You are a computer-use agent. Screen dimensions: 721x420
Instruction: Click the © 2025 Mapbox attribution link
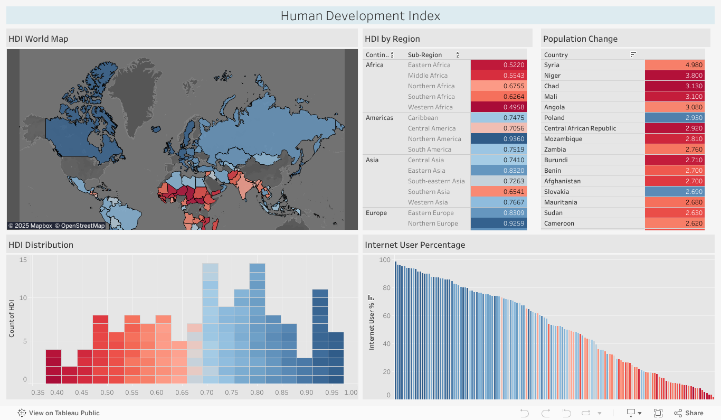tap(30, 225)
